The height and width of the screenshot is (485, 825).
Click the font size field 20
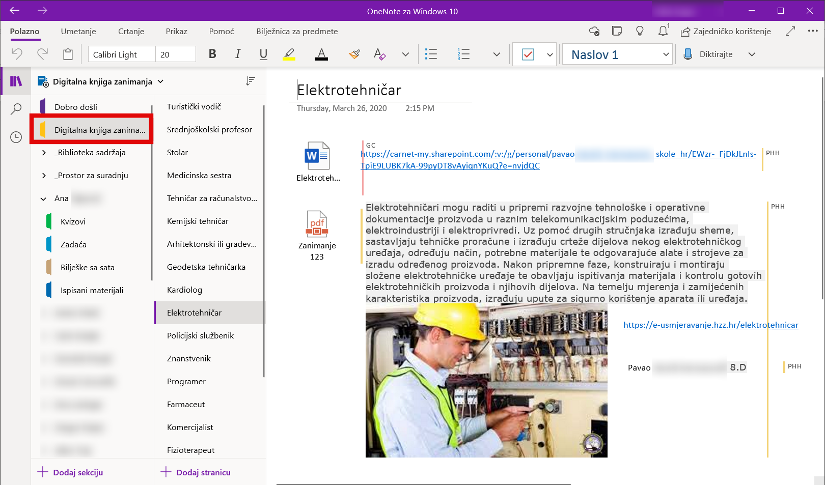click(x=176, y=54)
